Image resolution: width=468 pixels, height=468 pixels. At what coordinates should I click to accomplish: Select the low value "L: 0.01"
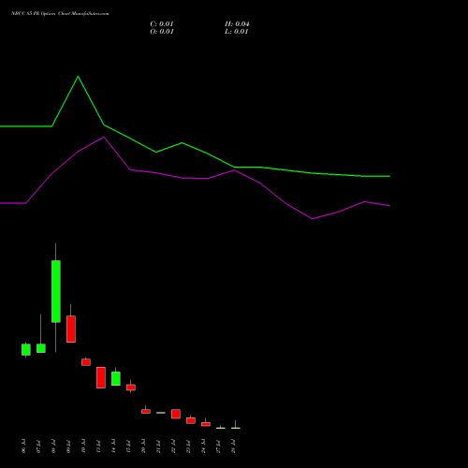point(237,32)
